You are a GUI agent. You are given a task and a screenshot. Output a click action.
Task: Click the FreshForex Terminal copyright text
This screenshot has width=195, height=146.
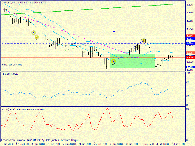tap(39, 140)
